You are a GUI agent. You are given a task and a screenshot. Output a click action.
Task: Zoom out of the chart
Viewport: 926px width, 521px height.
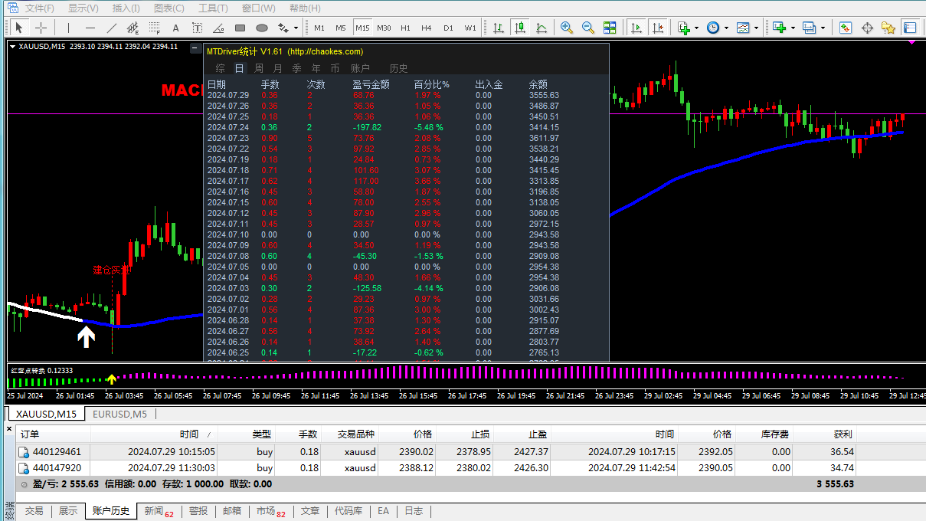tap(588, 28)
